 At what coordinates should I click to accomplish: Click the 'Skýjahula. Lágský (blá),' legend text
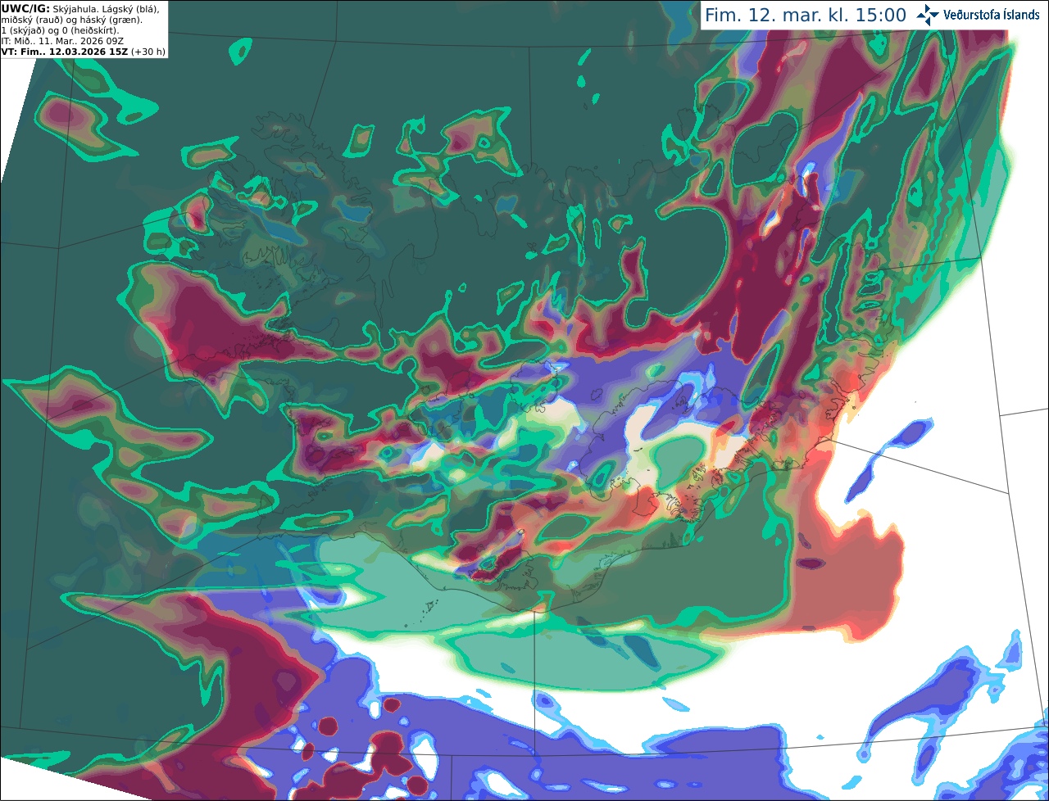coord(106,8)
